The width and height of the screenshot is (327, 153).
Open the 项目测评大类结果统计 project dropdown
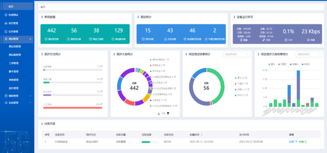(309, 54)
